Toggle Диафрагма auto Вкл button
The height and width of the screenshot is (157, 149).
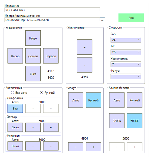click(x=15, y=109)
